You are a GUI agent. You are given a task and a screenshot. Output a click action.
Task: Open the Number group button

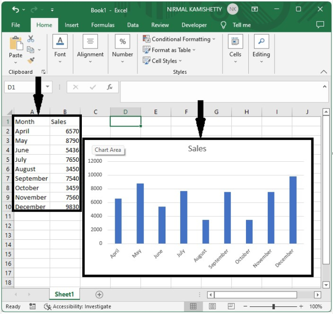coord(123,49)
